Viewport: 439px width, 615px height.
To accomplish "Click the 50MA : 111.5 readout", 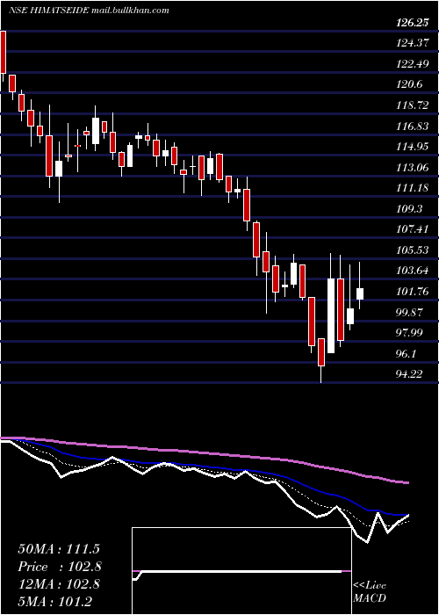I will tap(59, 549).
